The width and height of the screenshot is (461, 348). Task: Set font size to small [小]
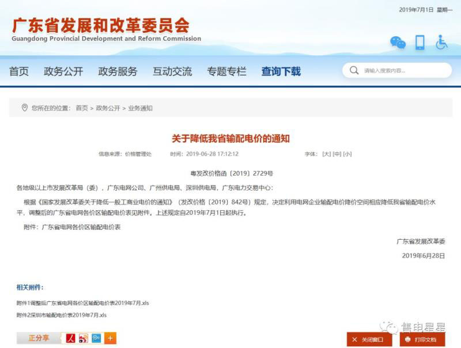pos(347,154)
